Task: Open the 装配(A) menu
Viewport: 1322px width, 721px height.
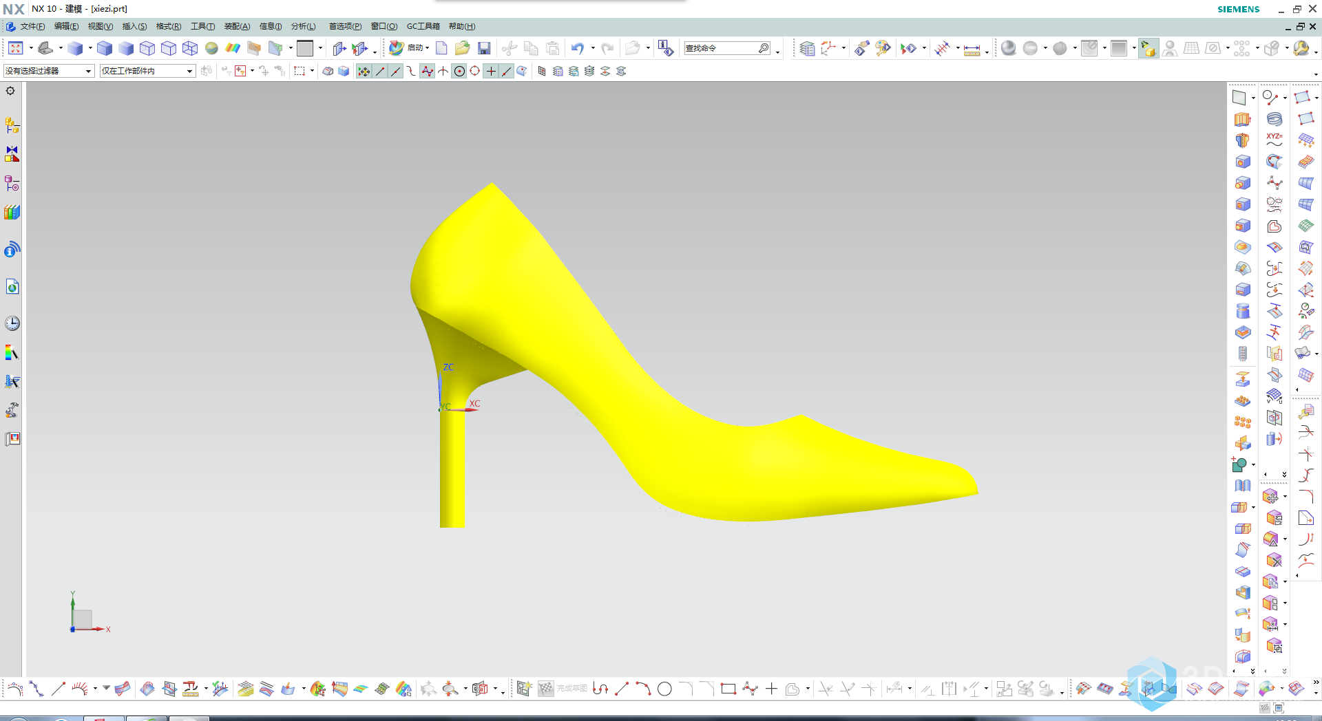Action: (x=237, y=26)
